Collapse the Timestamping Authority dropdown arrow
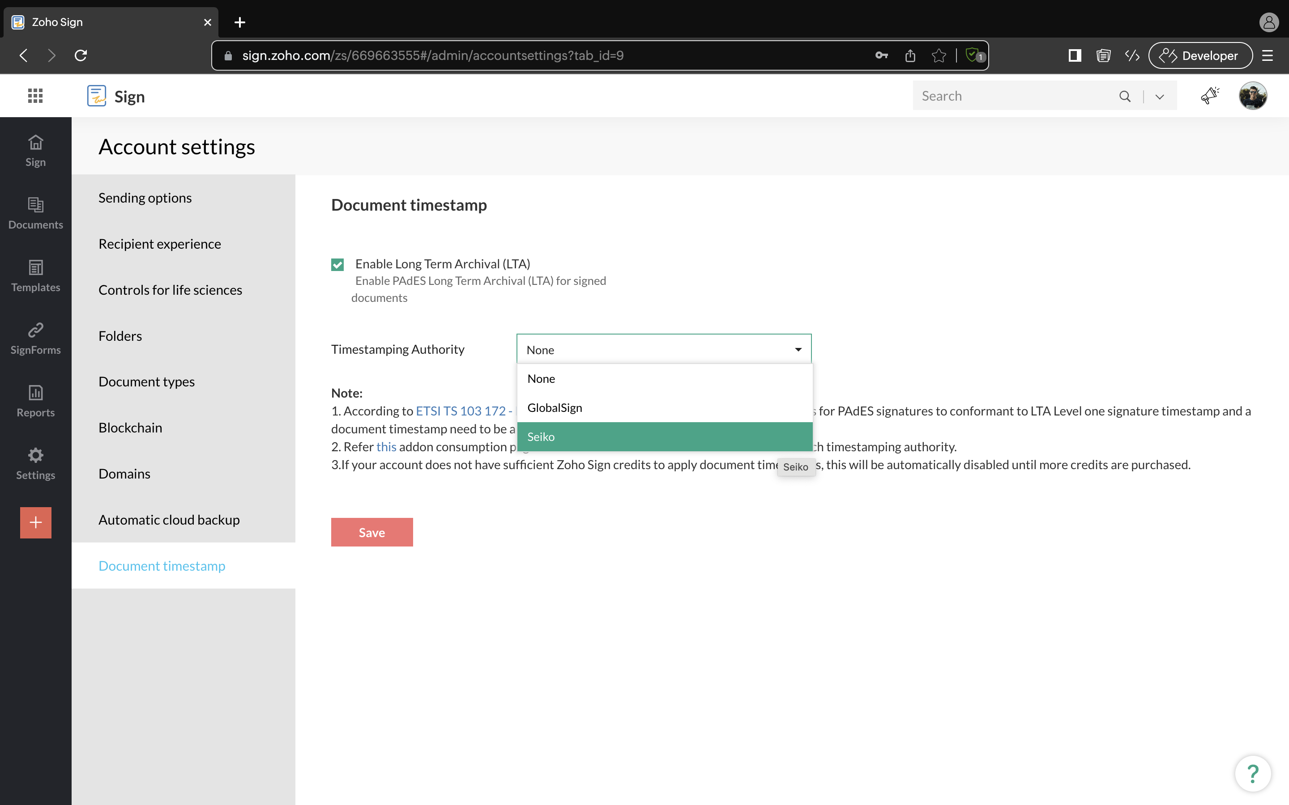Viewport: 1289px width, 805px height. point(798,349)
